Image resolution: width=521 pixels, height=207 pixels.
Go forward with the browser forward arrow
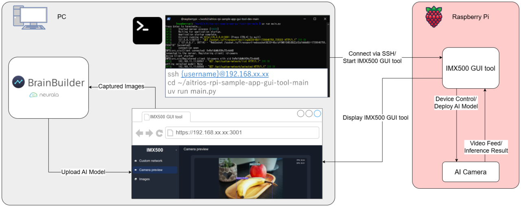pyautogui.click(x=149, y=133)
